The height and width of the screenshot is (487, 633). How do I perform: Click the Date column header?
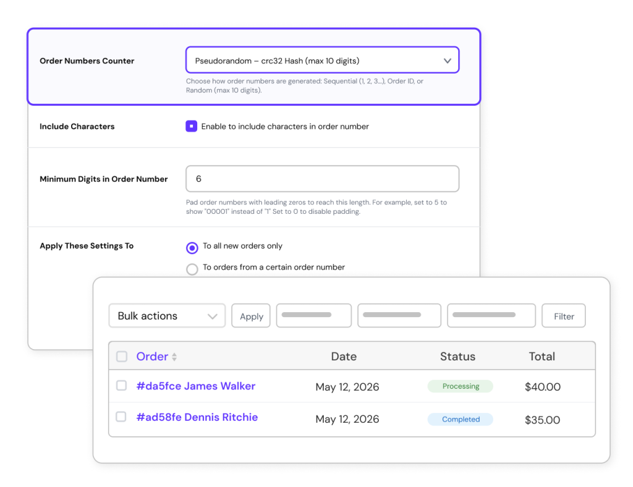tap(344, 356)
